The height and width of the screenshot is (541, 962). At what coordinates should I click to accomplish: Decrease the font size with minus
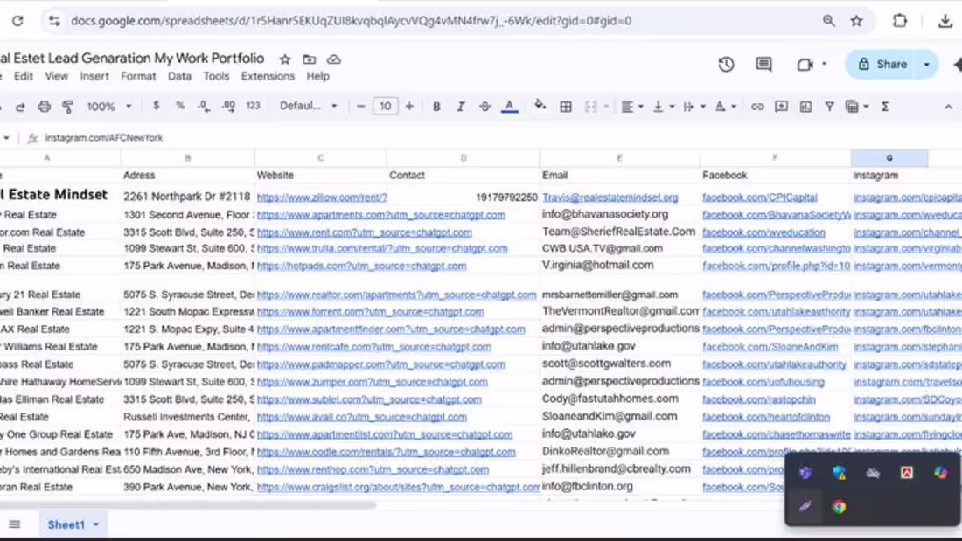tap(360, 107)
